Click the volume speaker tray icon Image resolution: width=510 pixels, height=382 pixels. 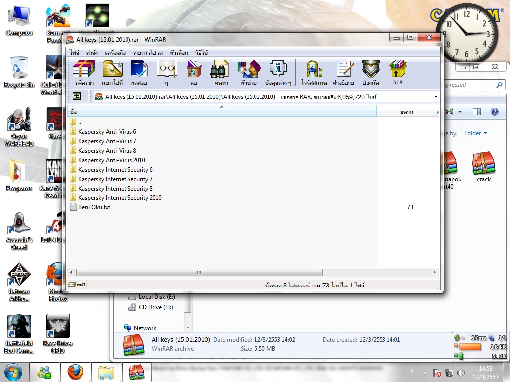point(461,372)
